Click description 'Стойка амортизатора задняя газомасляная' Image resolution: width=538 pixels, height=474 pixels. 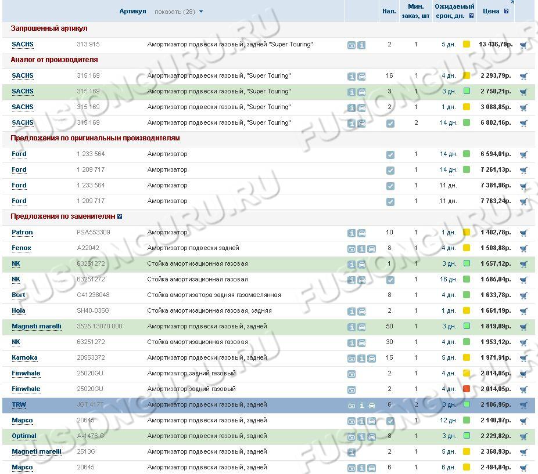click(x=214, y=295)
